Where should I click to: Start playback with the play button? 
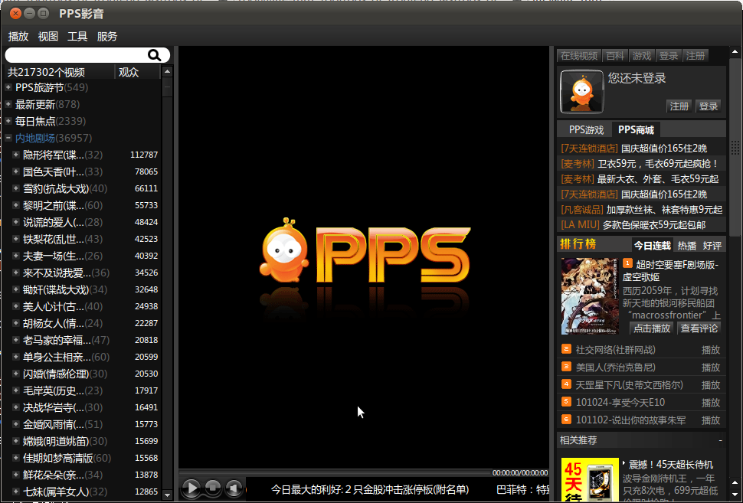pyautogui.click(x=191, y=488)
